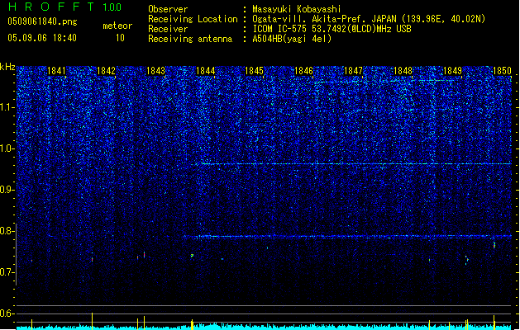Click the 1848 time axis label
The width and height of the screenshot is (520, 330).
click(403, 71)
